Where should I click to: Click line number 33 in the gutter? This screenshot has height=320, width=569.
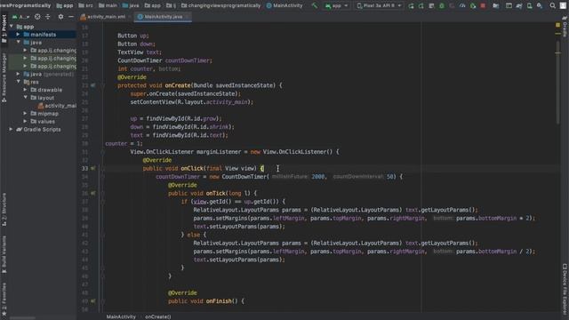coord(84,168)
